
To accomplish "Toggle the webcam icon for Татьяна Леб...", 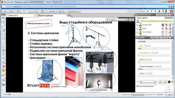I will pyautogui.click(x=163, y=25).
